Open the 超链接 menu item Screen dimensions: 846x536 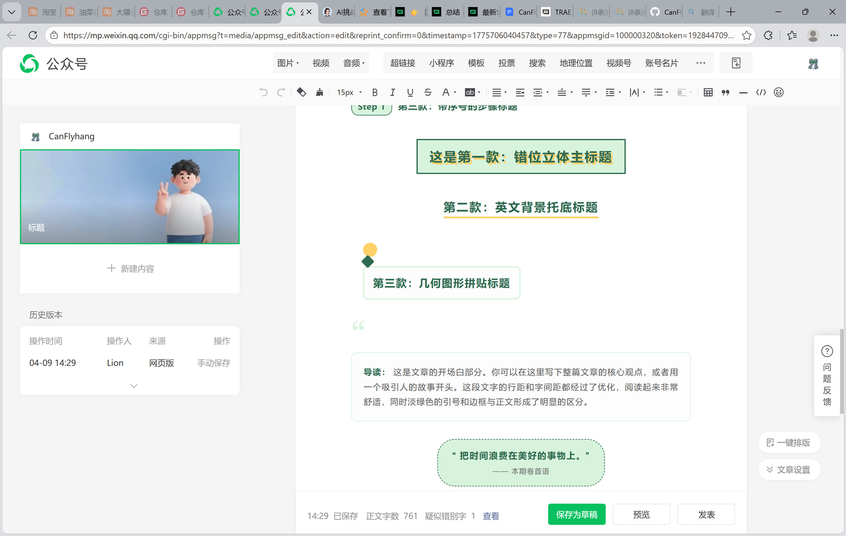[403, 63]
